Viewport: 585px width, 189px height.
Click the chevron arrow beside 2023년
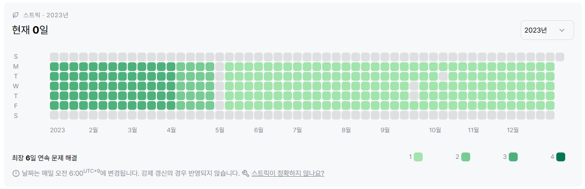point(562,30)
